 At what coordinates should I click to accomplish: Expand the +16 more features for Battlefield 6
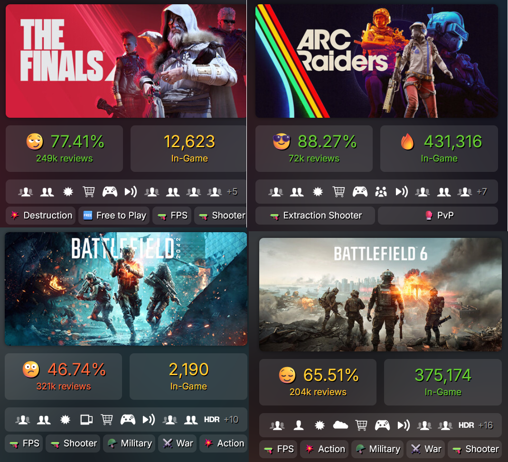tap(485, 425)
